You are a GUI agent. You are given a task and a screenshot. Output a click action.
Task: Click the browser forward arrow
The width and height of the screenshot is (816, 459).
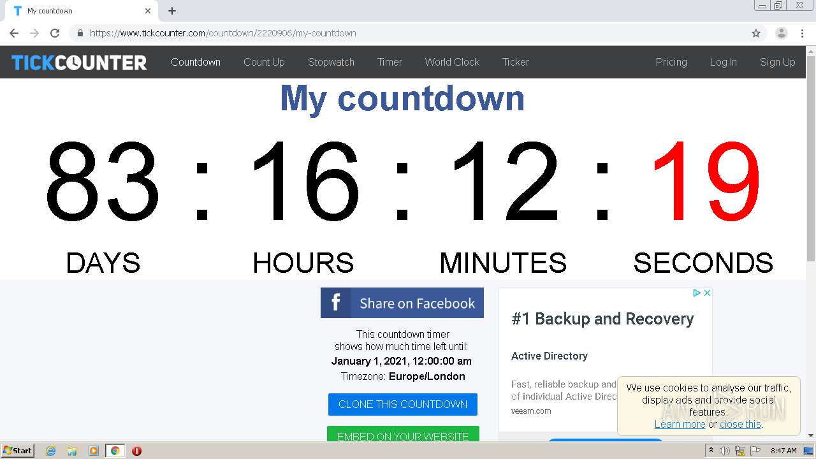tap(34, 33)
